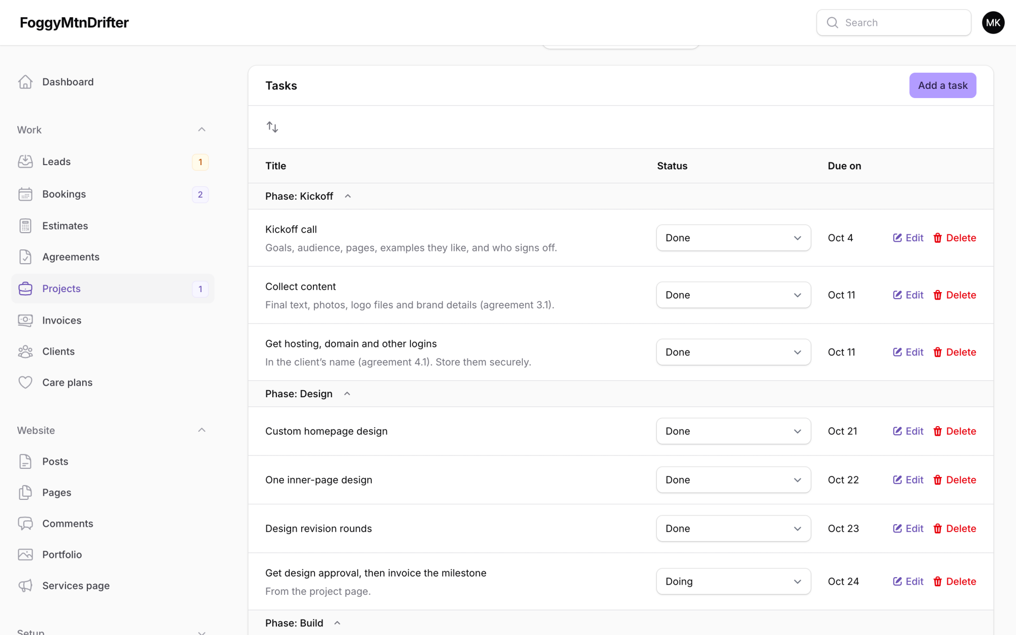
Task: Click into the Search input field
Action: click(894, 22)
